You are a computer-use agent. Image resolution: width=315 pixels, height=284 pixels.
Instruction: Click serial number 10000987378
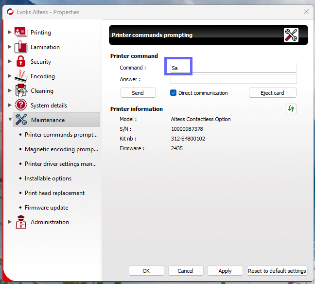coord(187,129)
